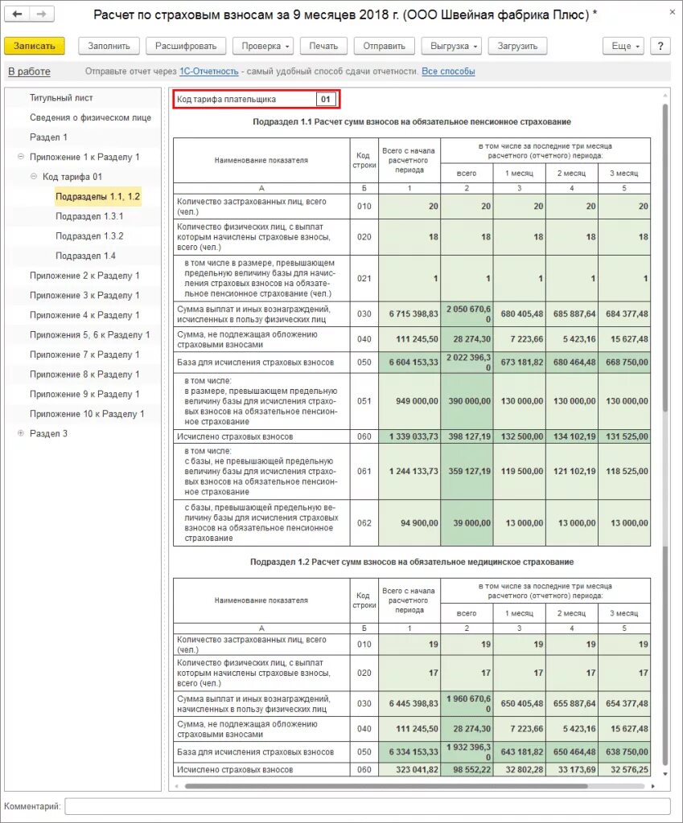Image resolution: width=683 pixels, height=823 pixels.
Task: Select Сведения о физическом лице
Action: tap(90, 117)
